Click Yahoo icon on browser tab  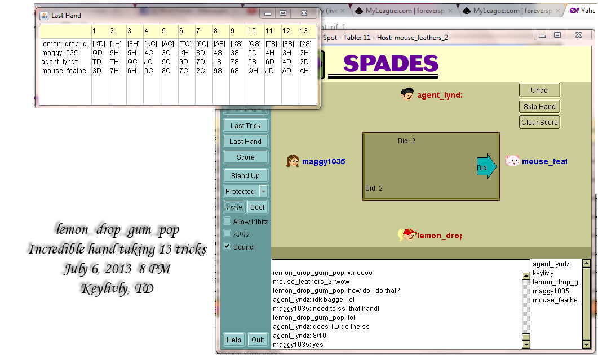(x=574, y=11)
